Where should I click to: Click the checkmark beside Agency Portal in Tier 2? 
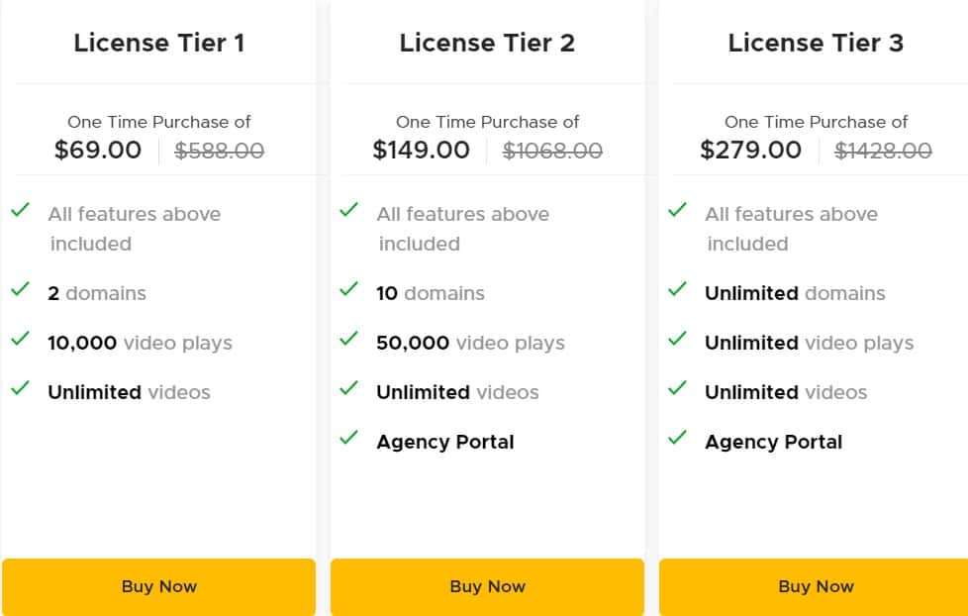coord(349,439)
